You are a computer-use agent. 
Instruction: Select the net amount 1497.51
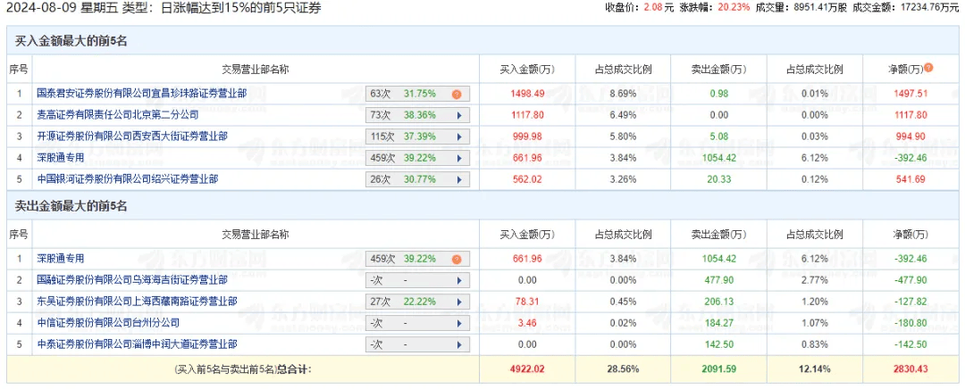910,94
